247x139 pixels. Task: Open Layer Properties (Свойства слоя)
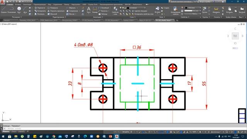tap(115, 10)
